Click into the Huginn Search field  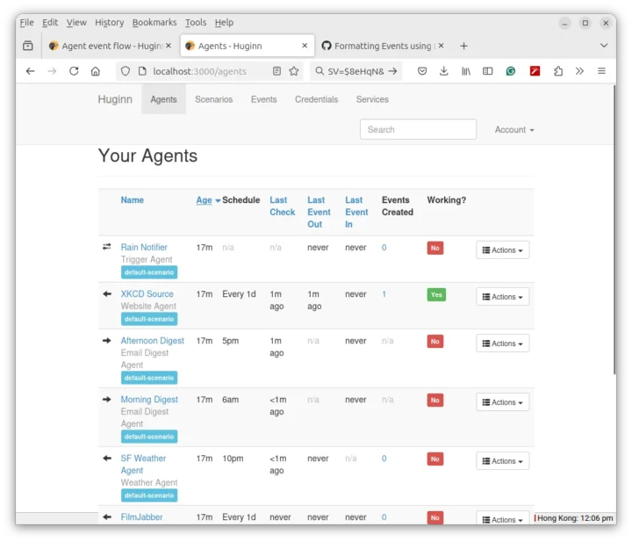click(x=418, y=130)
